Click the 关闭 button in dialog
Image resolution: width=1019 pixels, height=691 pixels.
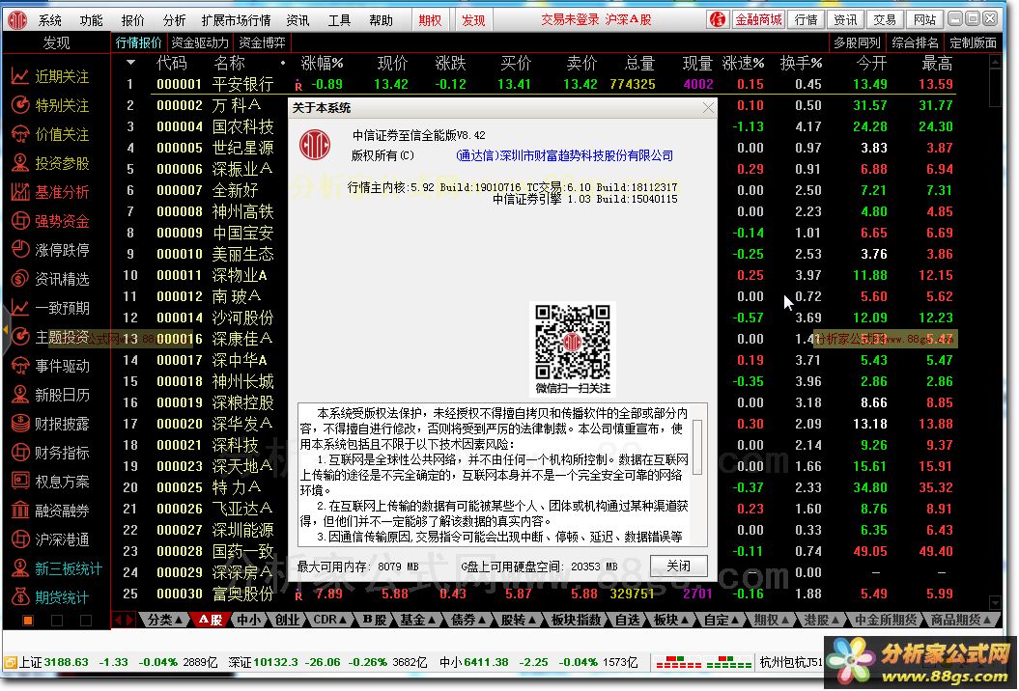[678, 566]
